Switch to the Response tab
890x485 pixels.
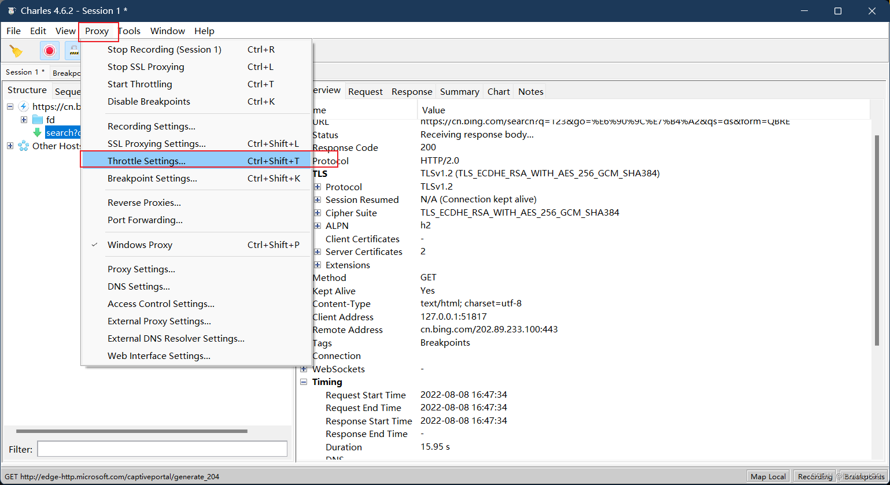click(x=412, y=92)
